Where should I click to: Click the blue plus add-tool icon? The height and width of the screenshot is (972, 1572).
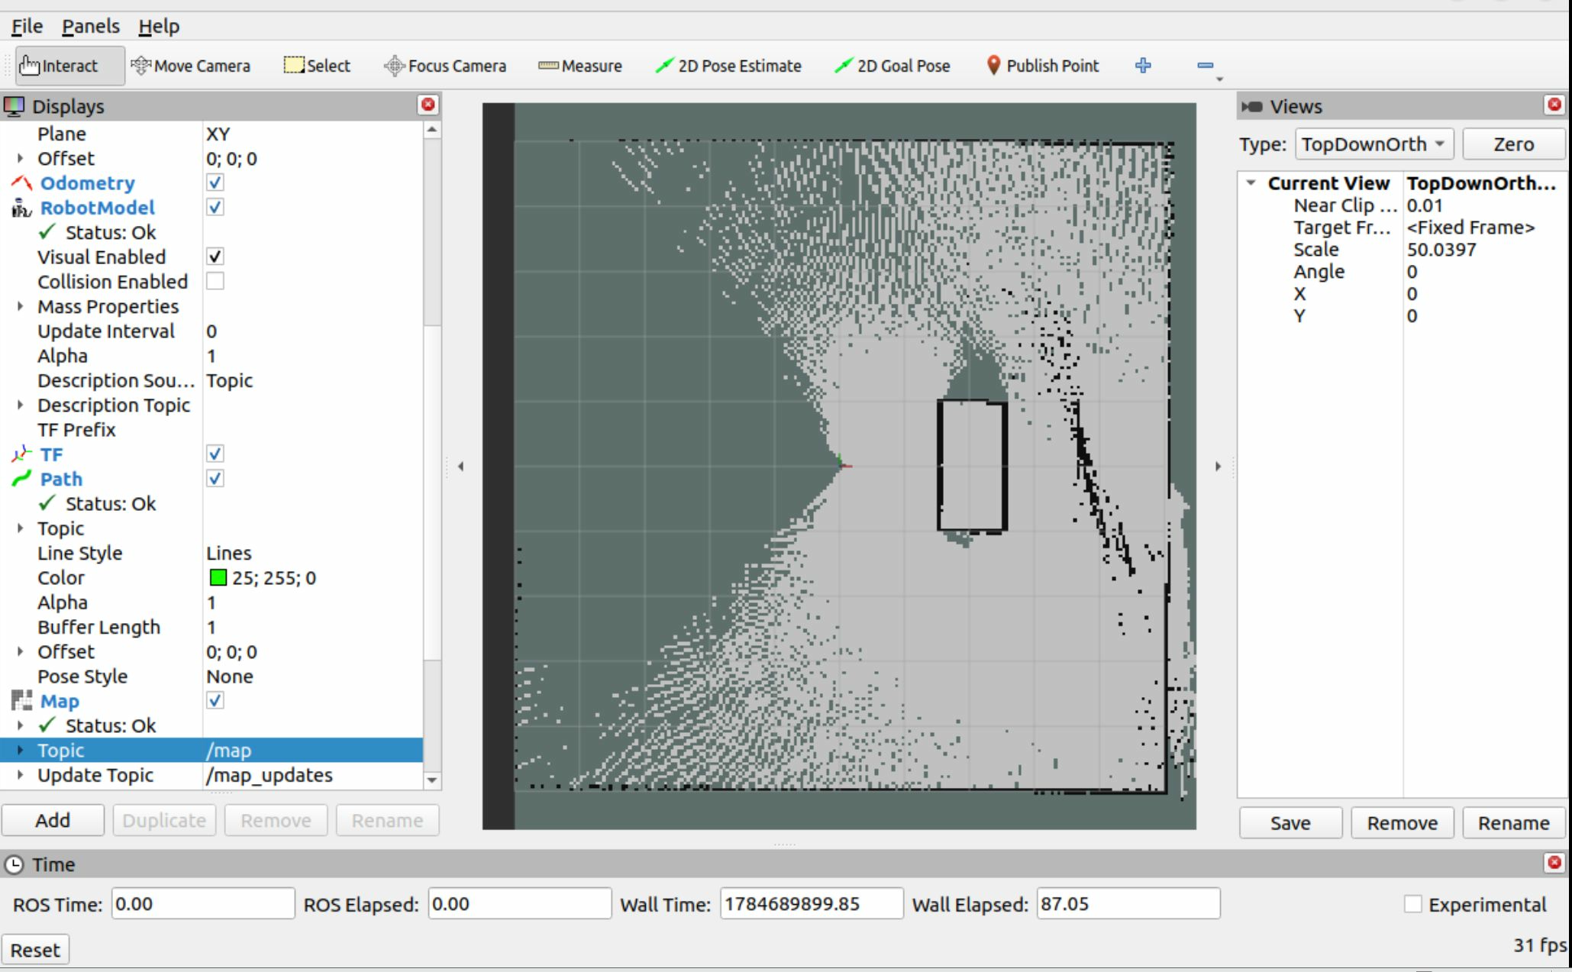1143,66
